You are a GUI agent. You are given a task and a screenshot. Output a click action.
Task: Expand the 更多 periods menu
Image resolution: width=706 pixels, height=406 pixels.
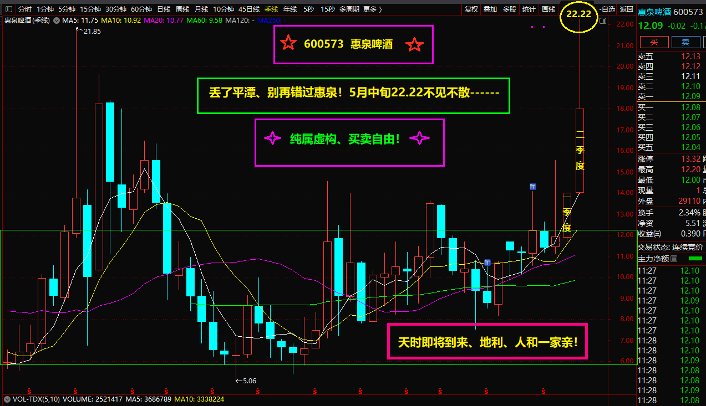pyautogui.click(x=372, y=9)
